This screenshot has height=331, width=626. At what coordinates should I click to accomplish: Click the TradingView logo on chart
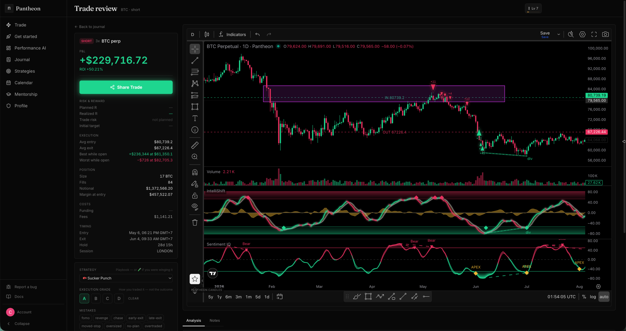pos(213,273)
